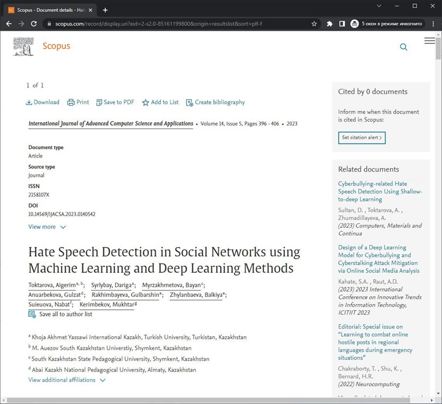Bookmark this page with star icon
The width and height of the screenshot is (442, 404).
314,24
